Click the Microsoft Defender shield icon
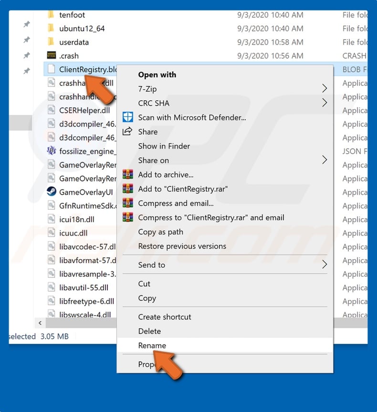 tap(128, 117)
